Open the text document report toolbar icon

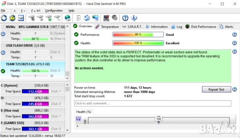point(78,18)
